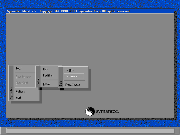Select Check in the Action submenu
Viewport: 180px width, 135px height.
click(x=47, y=84)
